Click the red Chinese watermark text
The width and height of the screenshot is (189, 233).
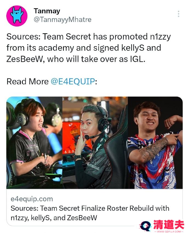169,225
